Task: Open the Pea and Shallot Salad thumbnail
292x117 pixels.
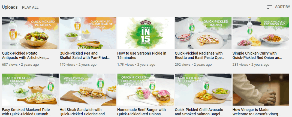Action: [x=88, y=33]
